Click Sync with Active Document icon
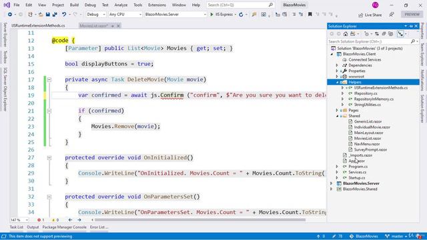This screenshot has width=427, height=240. tap(376, 34)
